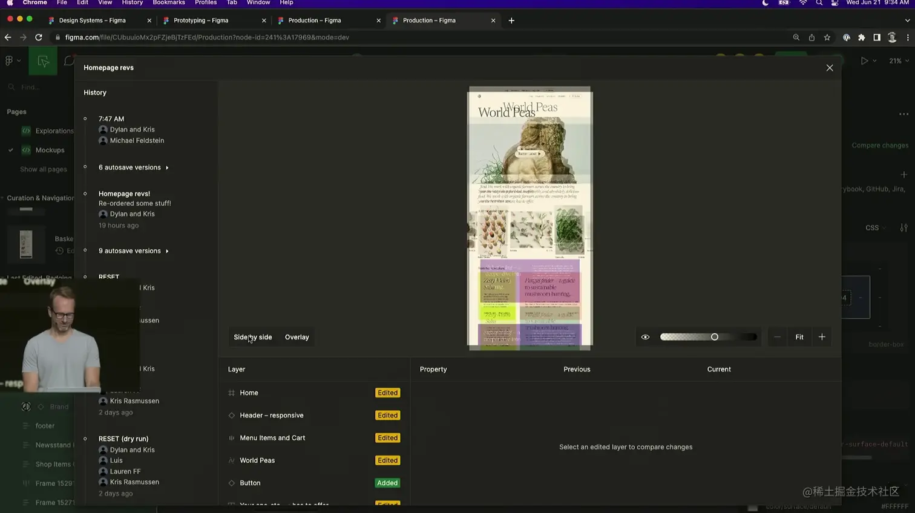Open Spotlight search in the menu bar
The width and height of the screenshot is (915, 513).
click(819, 3)
